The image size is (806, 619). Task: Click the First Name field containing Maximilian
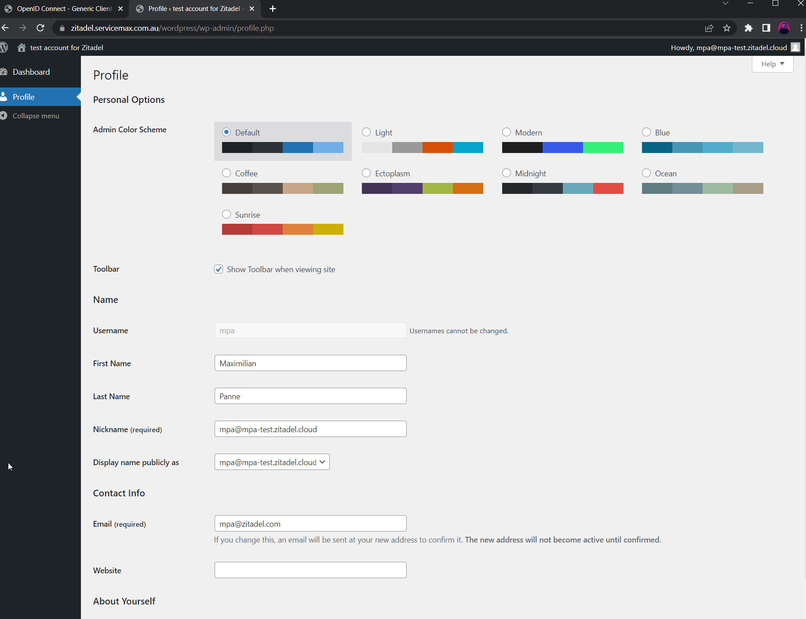point(310,363)
